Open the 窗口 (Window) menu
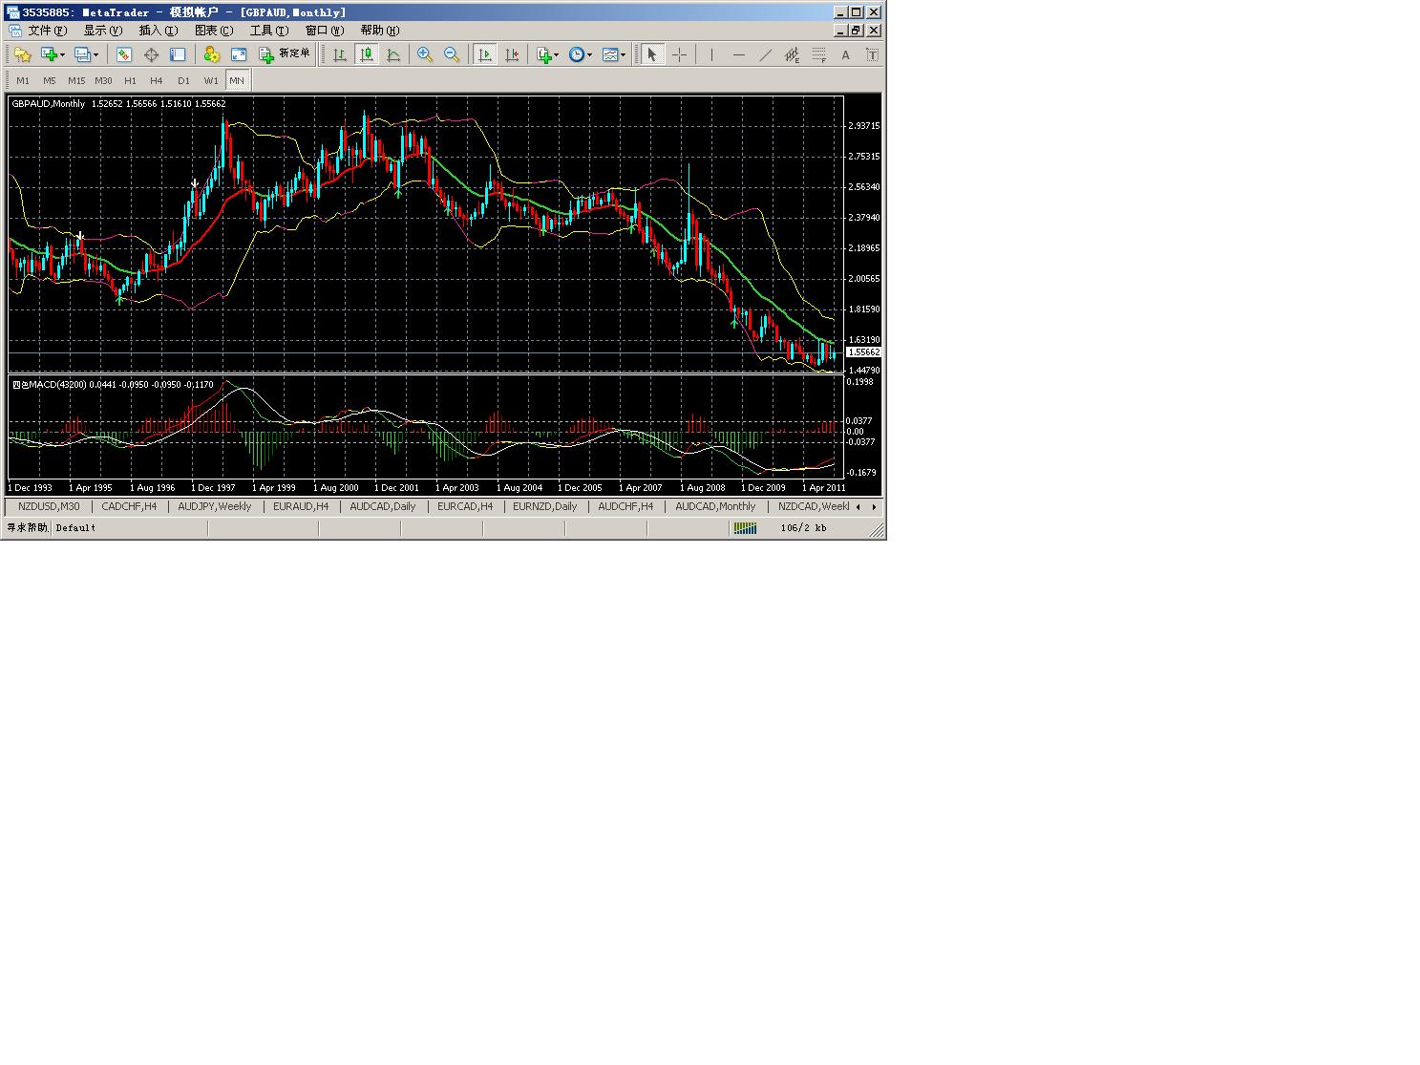 pyautogui.click(x=325, y=31)
